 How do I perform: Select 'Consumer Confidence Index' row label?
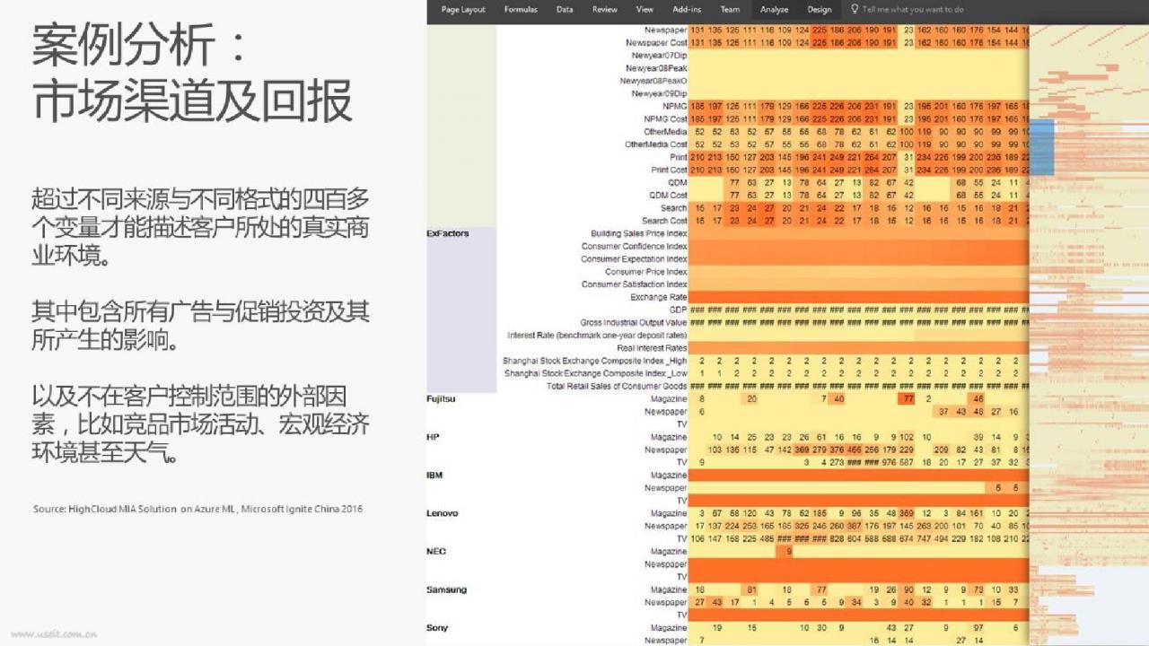coord(635,246)
